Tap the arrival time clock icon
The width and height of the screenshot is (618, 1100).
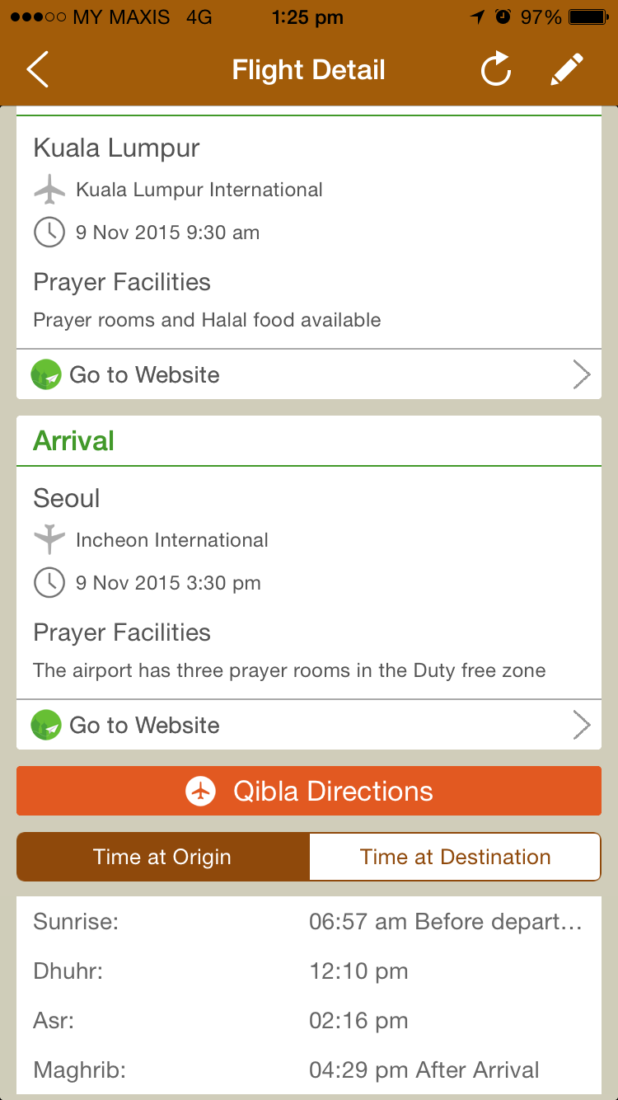(x=49, y=583)
